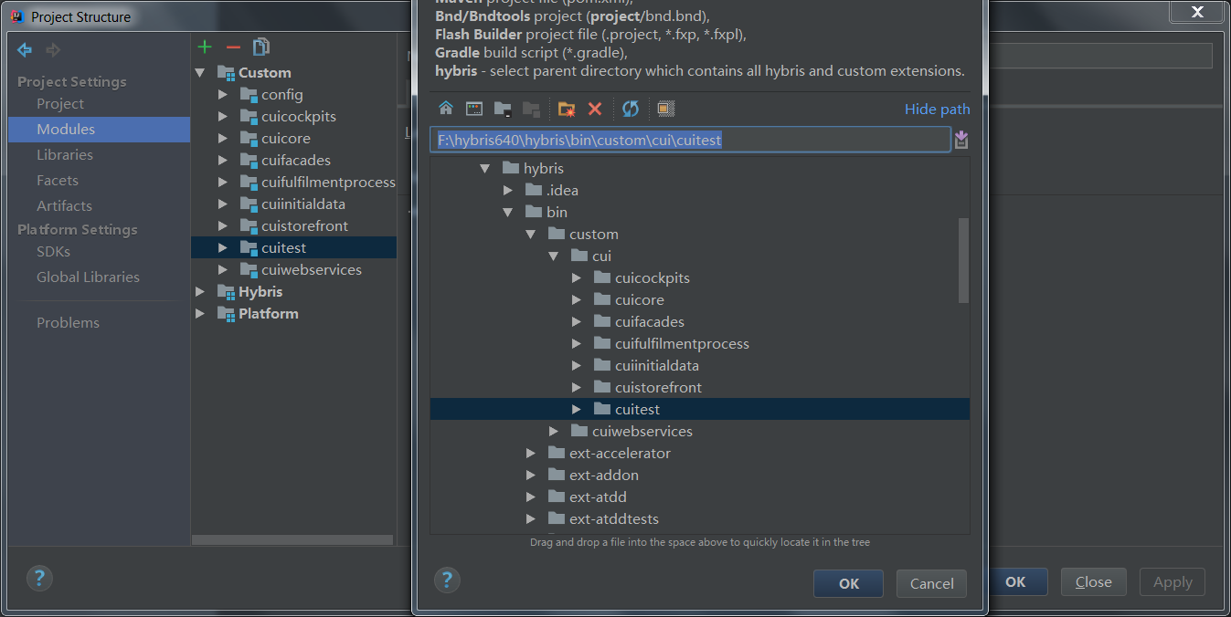The width and height of the screenshot is (1231, 617).
Task: Click the Hide path link
Action: coord(938,109)
